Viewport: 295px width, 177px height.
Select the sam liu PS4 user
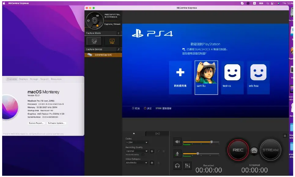click(x=206, y=77)
